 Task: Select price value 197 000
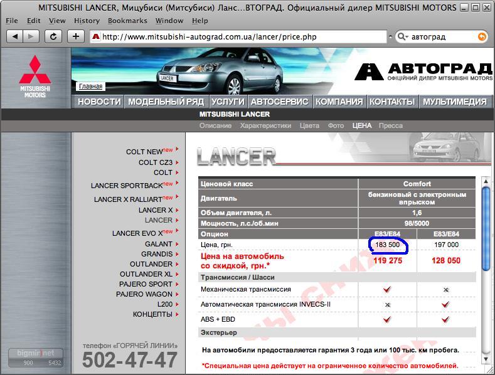446,245
